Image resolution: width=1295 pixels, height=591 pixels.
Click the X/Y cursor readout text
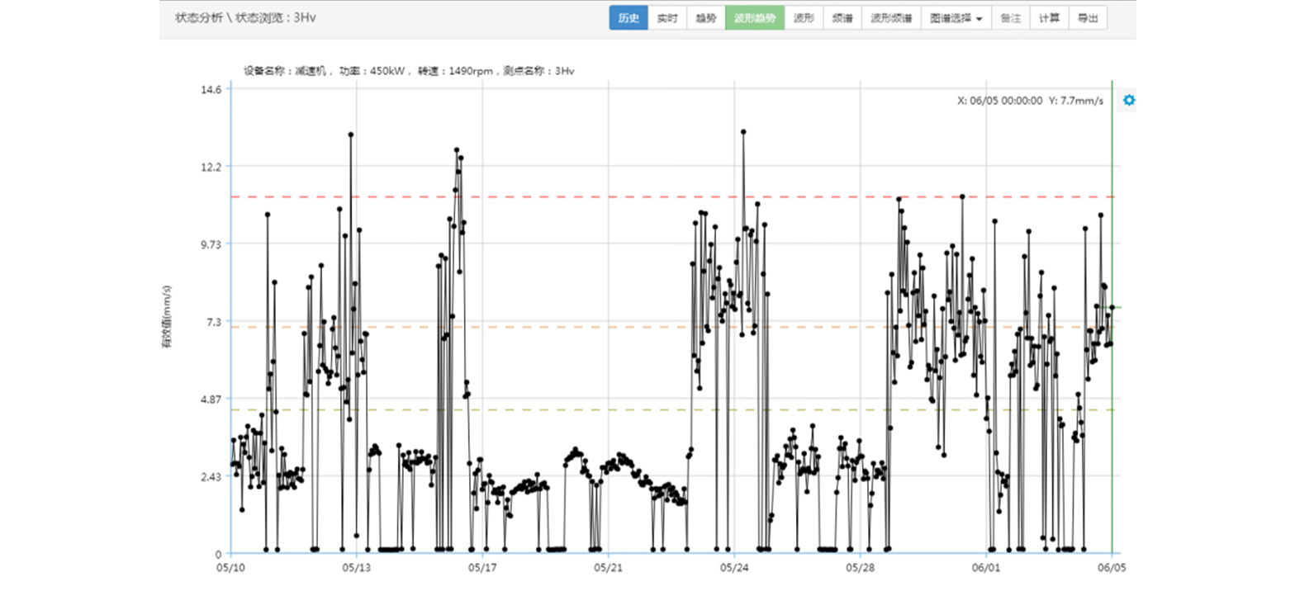coord(1030,101)
